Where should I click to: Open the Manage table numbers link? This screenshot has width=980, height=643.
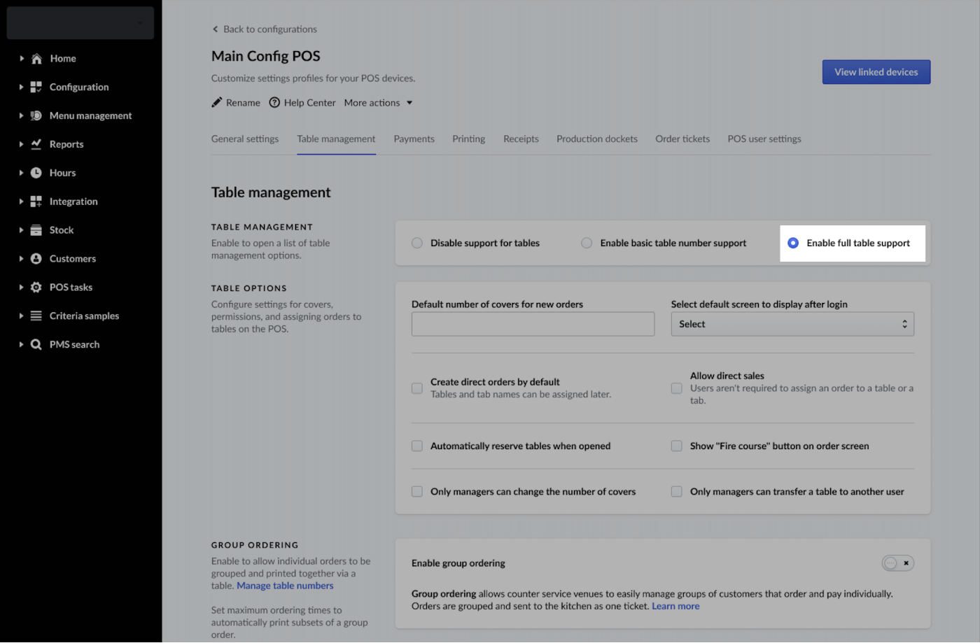(x=285, y=586)
